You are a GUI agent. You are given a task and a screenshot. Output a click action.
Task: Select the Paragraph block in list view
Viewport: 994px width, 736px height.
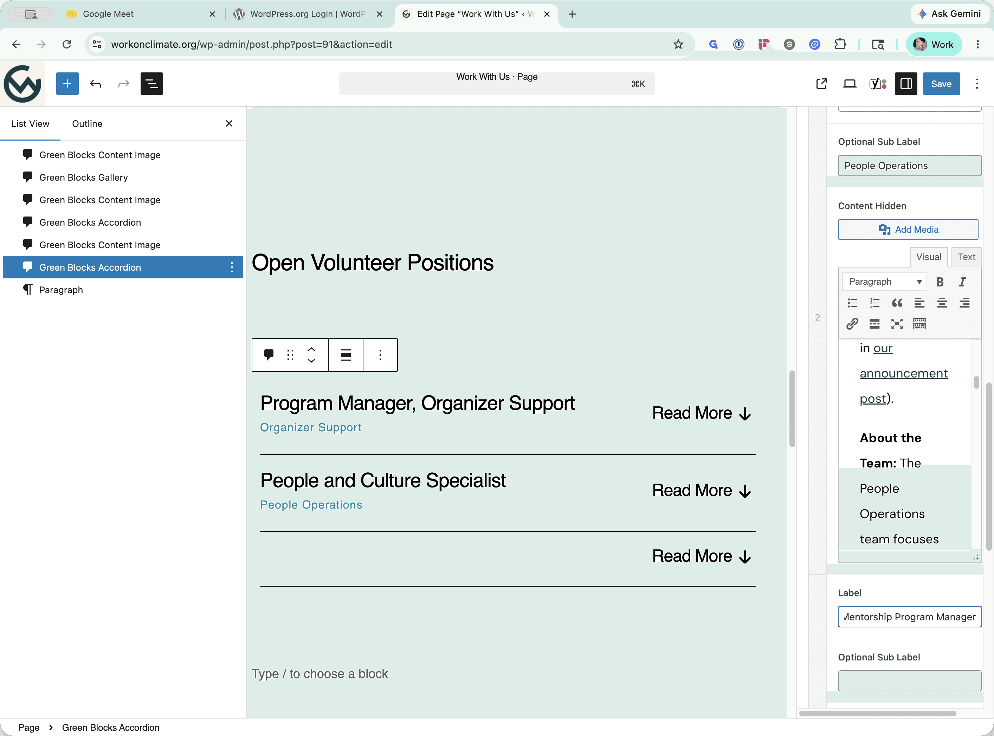coord(123,290)
